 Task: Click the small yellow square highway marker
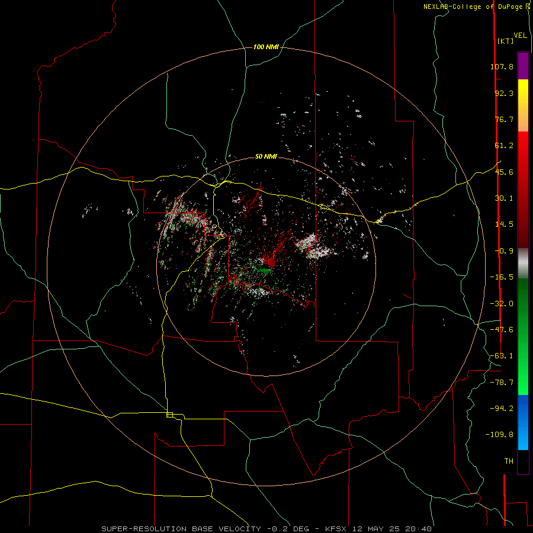point(169,415)
